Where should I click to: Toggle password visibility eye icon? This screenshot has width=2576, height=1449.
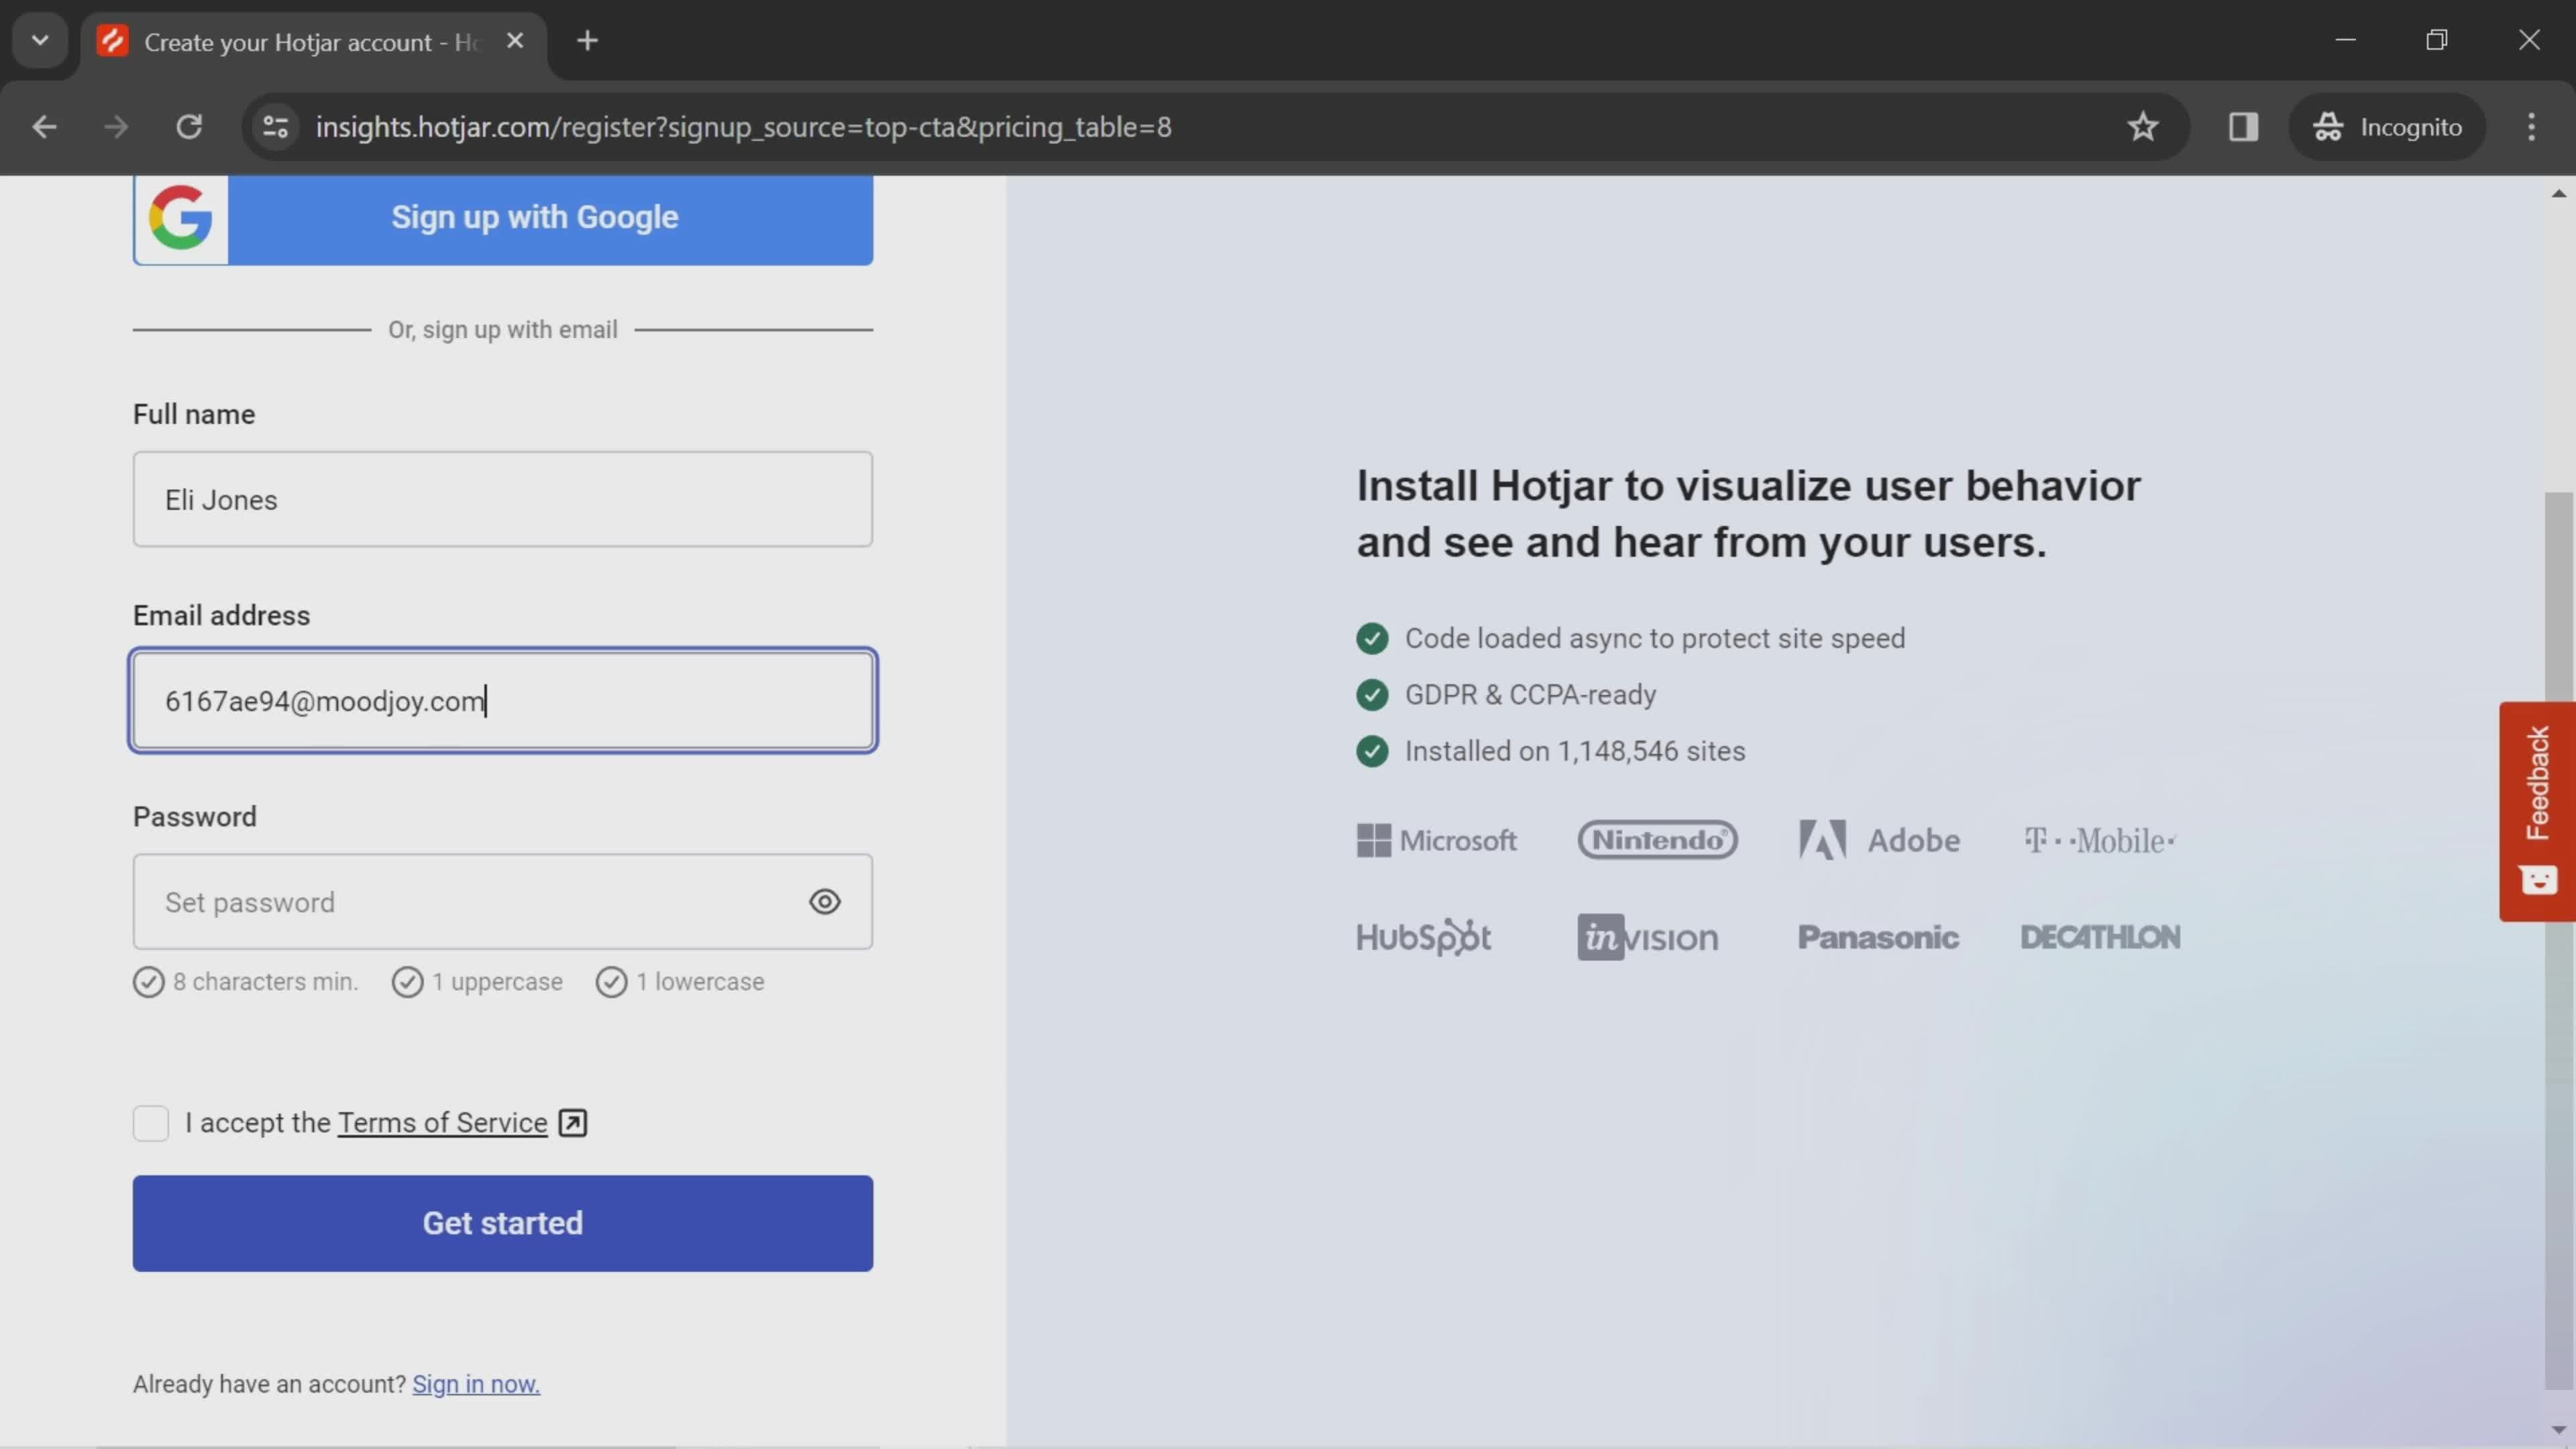tap(825, 902)
